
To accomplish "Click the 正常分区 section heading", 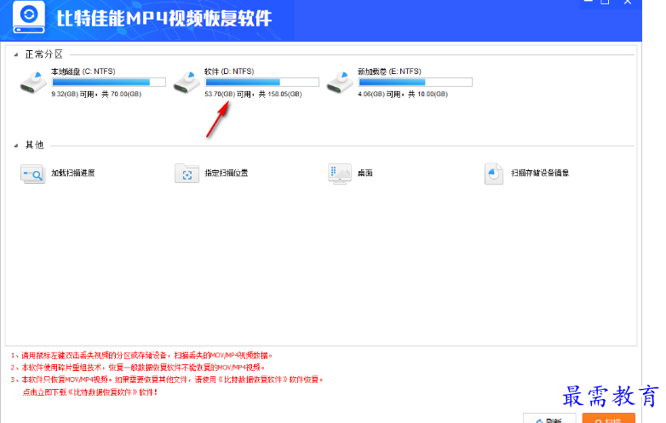I will (x=44, y=54).
